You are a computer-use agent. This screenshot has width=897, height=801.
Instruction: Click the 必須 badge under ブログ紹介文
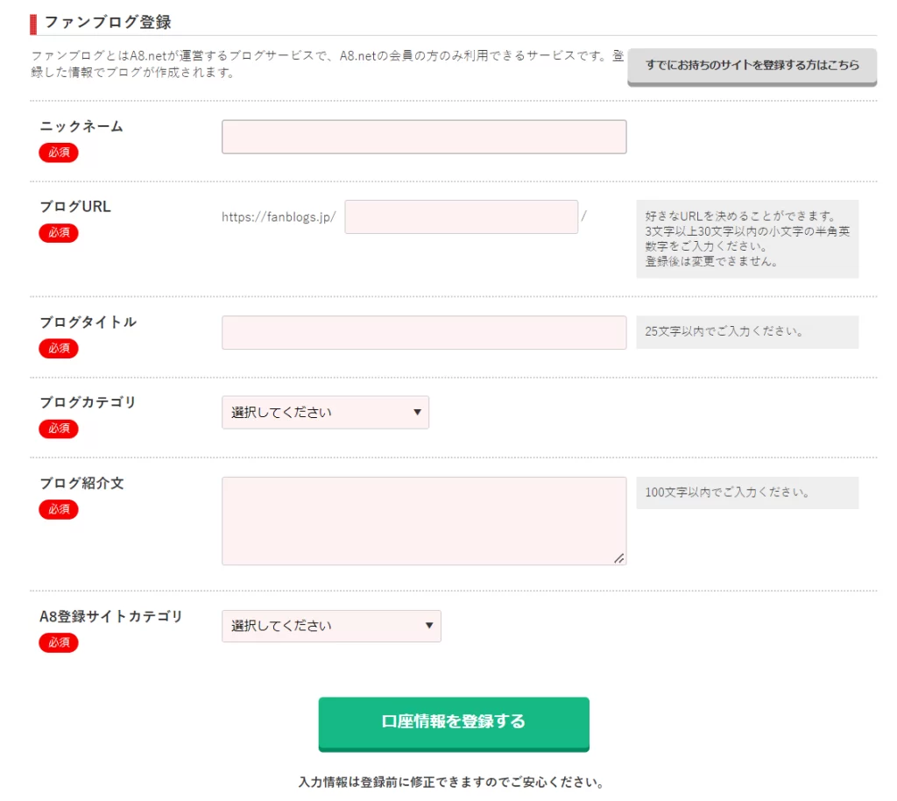(59, 510)
